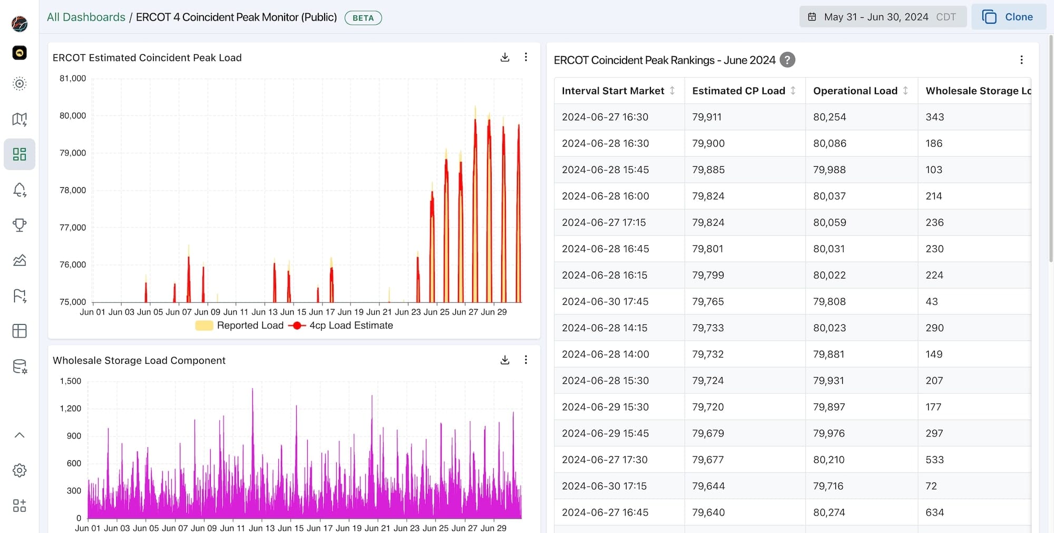Select the 2024-06-30 17:15 interval cell
1054x533 pixels.
[x=619, y=486]
